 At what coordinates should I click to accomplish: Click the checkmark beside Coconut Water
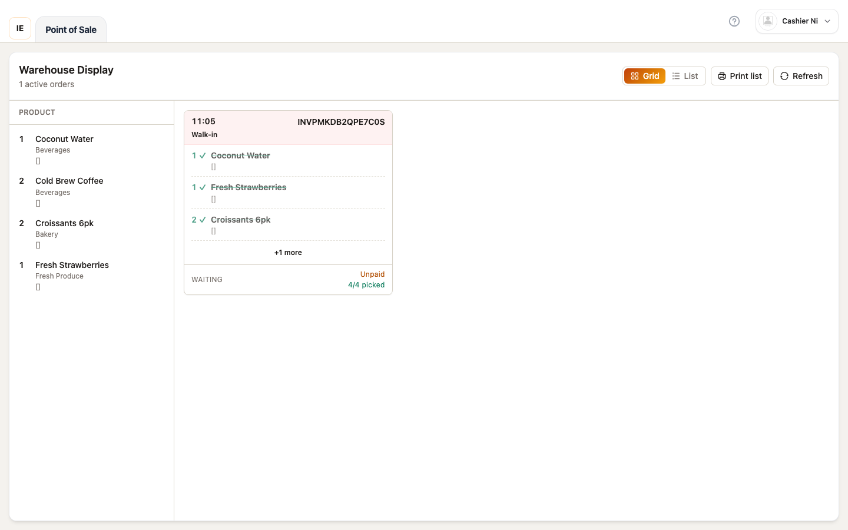[203, 156]
